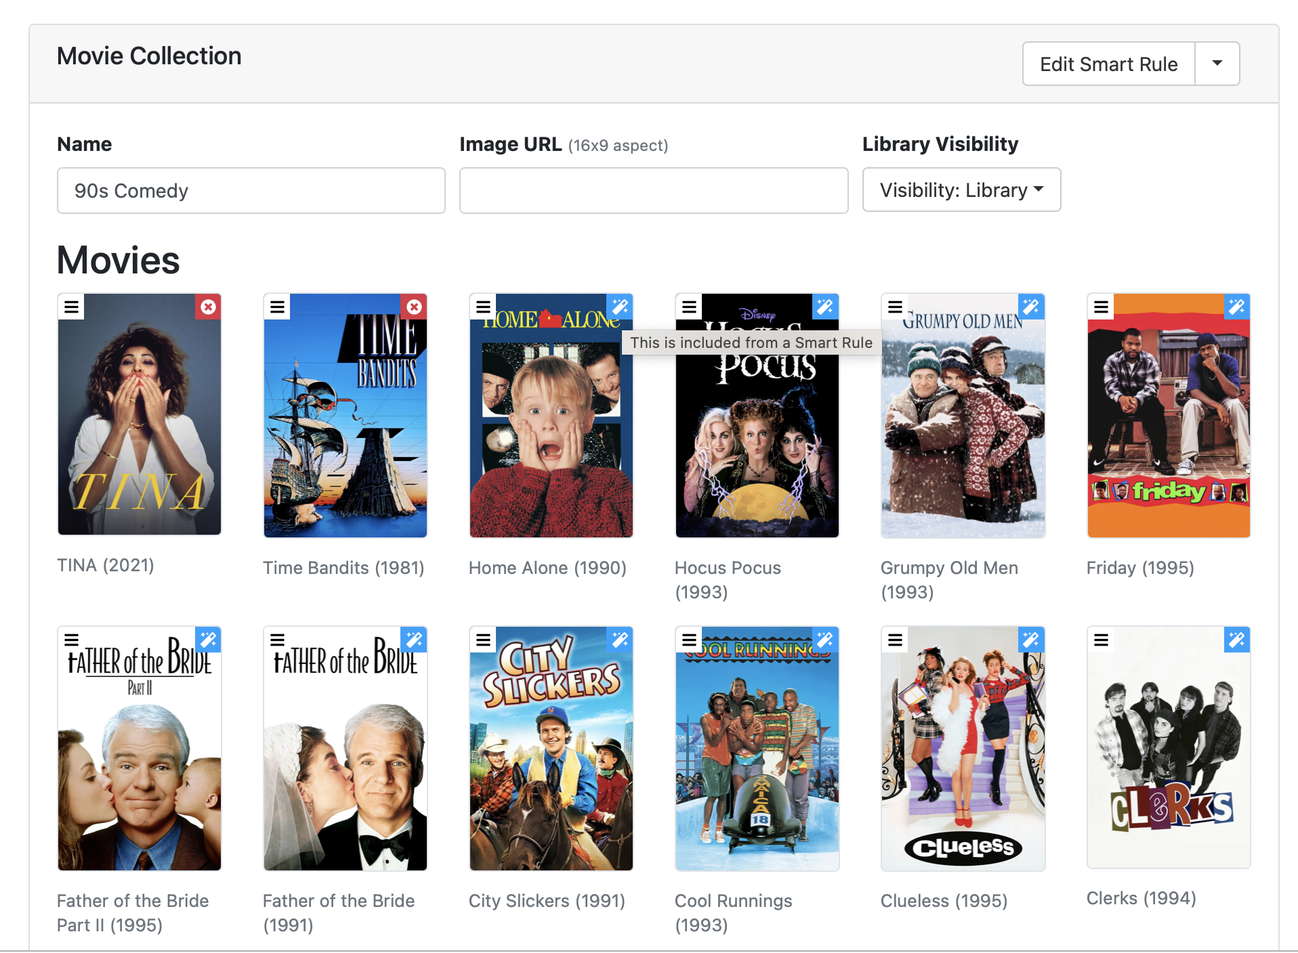The image size is (1298, 953).
Task: Click the drag handle on Clueless poster
Action: pyautogui.click(x=895, y=640)
